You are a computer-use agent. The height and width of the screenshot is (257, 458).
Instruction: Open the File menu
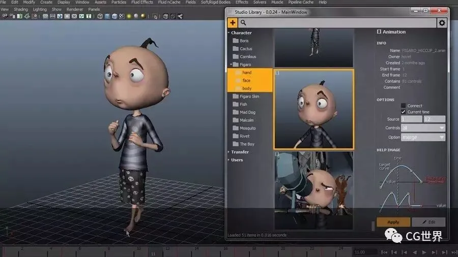pos(3,2)
